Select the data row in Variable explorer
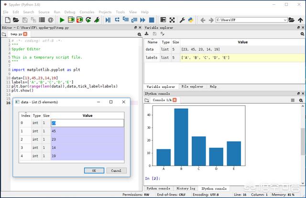The height and width of the screenshot is (198, 306). [224, 50]
